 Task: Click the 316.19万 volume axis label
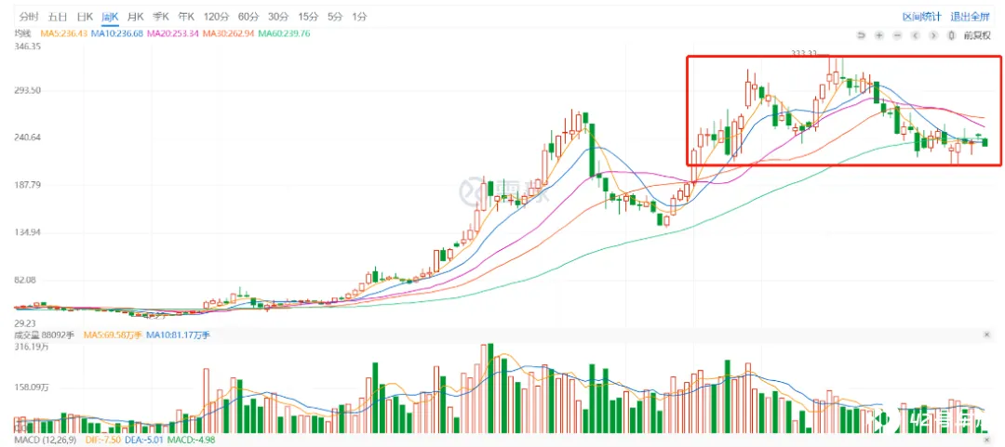pos(32,347)
